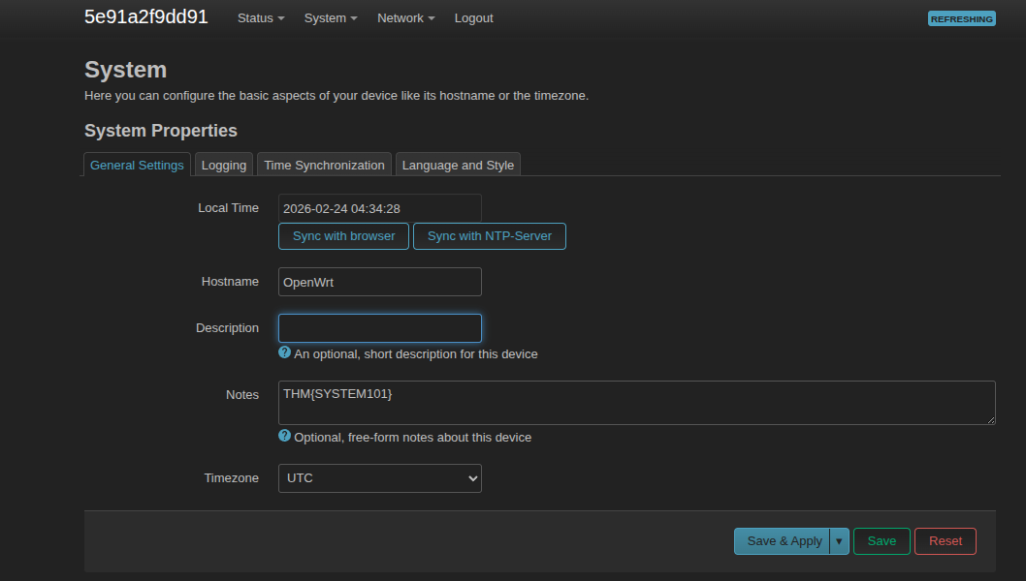Open the Status menu
Viewport: 1026px width, 581px height.
tap(261, 18)
